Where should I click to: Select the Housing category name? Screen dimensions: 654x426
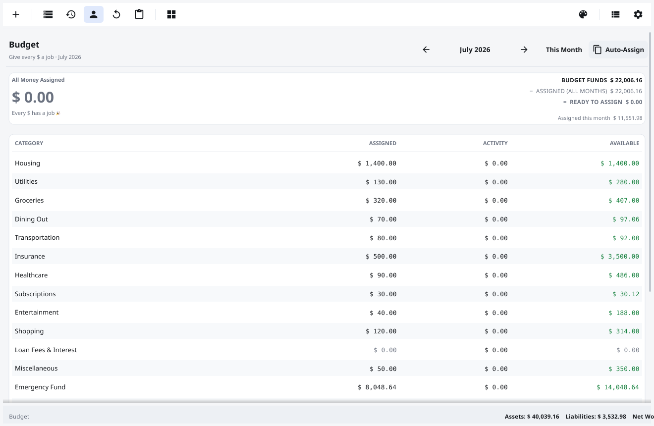(x=27, y=163)
